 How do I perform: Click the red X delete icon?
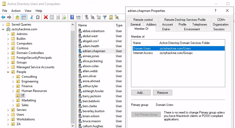click(46, 17)
